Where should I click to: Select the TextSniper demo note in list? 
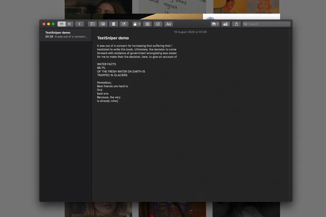point(66,34)
